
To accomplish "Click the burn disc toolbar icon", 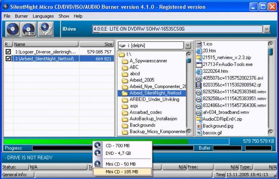I will [13, 29].
